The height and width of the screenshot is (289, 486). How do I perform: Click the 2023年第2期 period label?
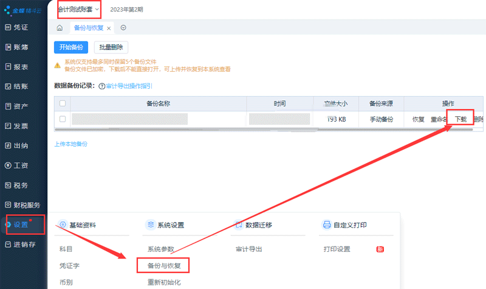(x=126, y=10)
